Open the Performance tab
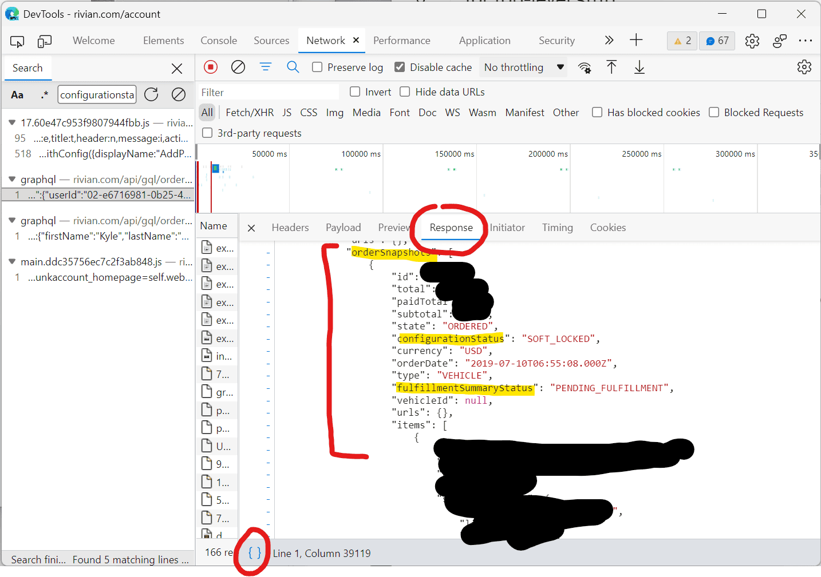 tap(402, 41)
